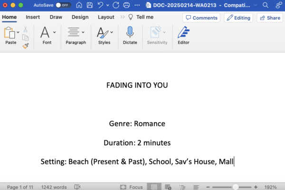The height and width of the screenshot is (190, 285).
Task: Select the Layout tab
Action: (x=106, y=17)
